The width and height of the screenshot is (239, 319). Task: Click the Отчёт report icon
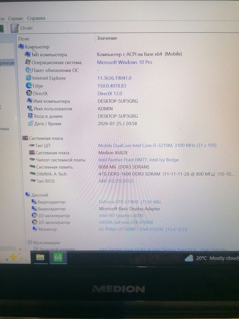15,28
